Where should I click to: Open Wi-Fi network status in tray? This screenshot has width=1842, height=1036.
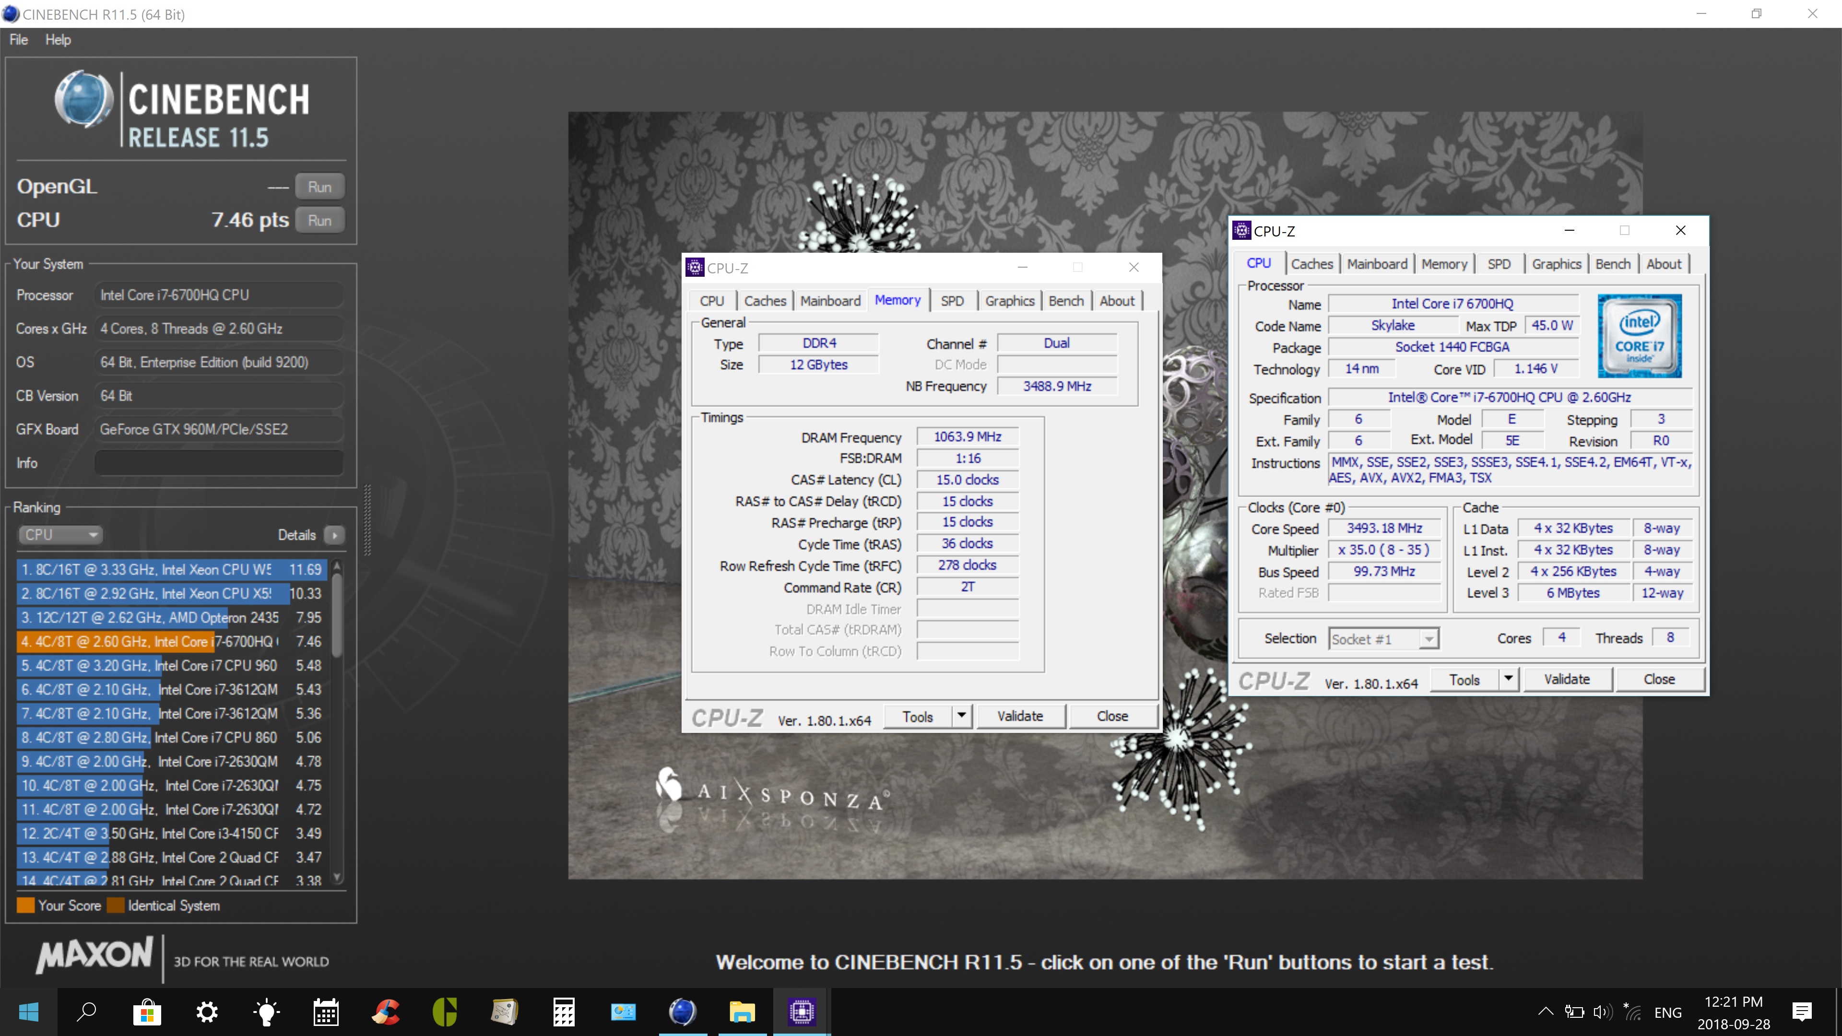coord(1632,1012)
